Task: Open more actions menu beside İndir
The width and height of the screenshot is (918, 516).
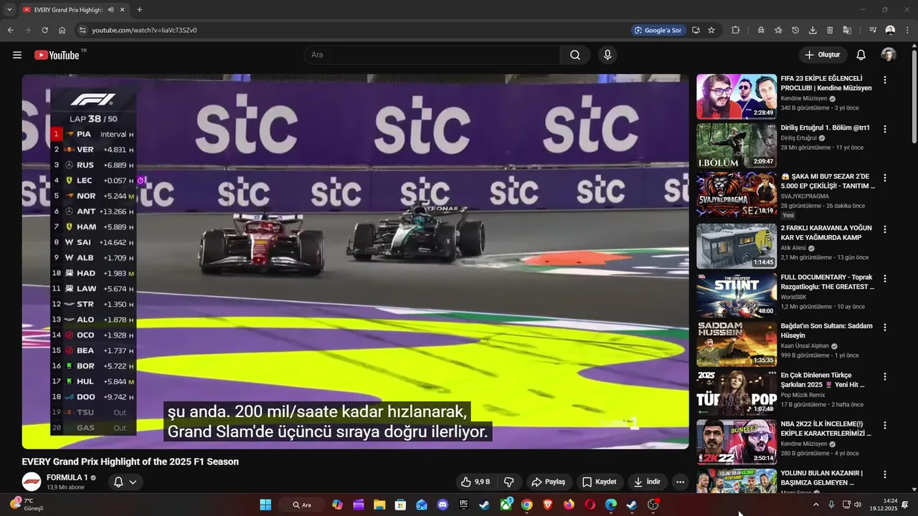Action: [x=680, y=482]
